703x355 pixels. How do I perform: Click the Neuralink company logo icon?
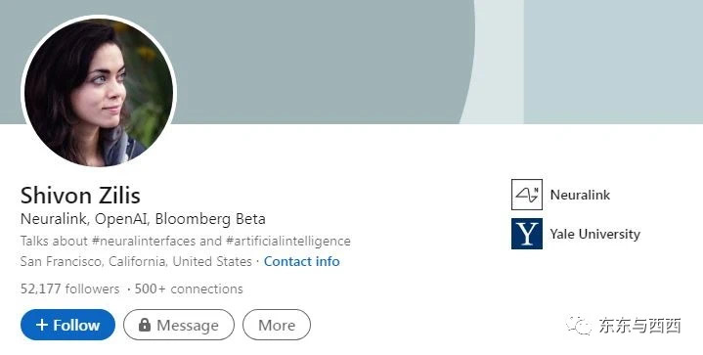pos(527,195)
